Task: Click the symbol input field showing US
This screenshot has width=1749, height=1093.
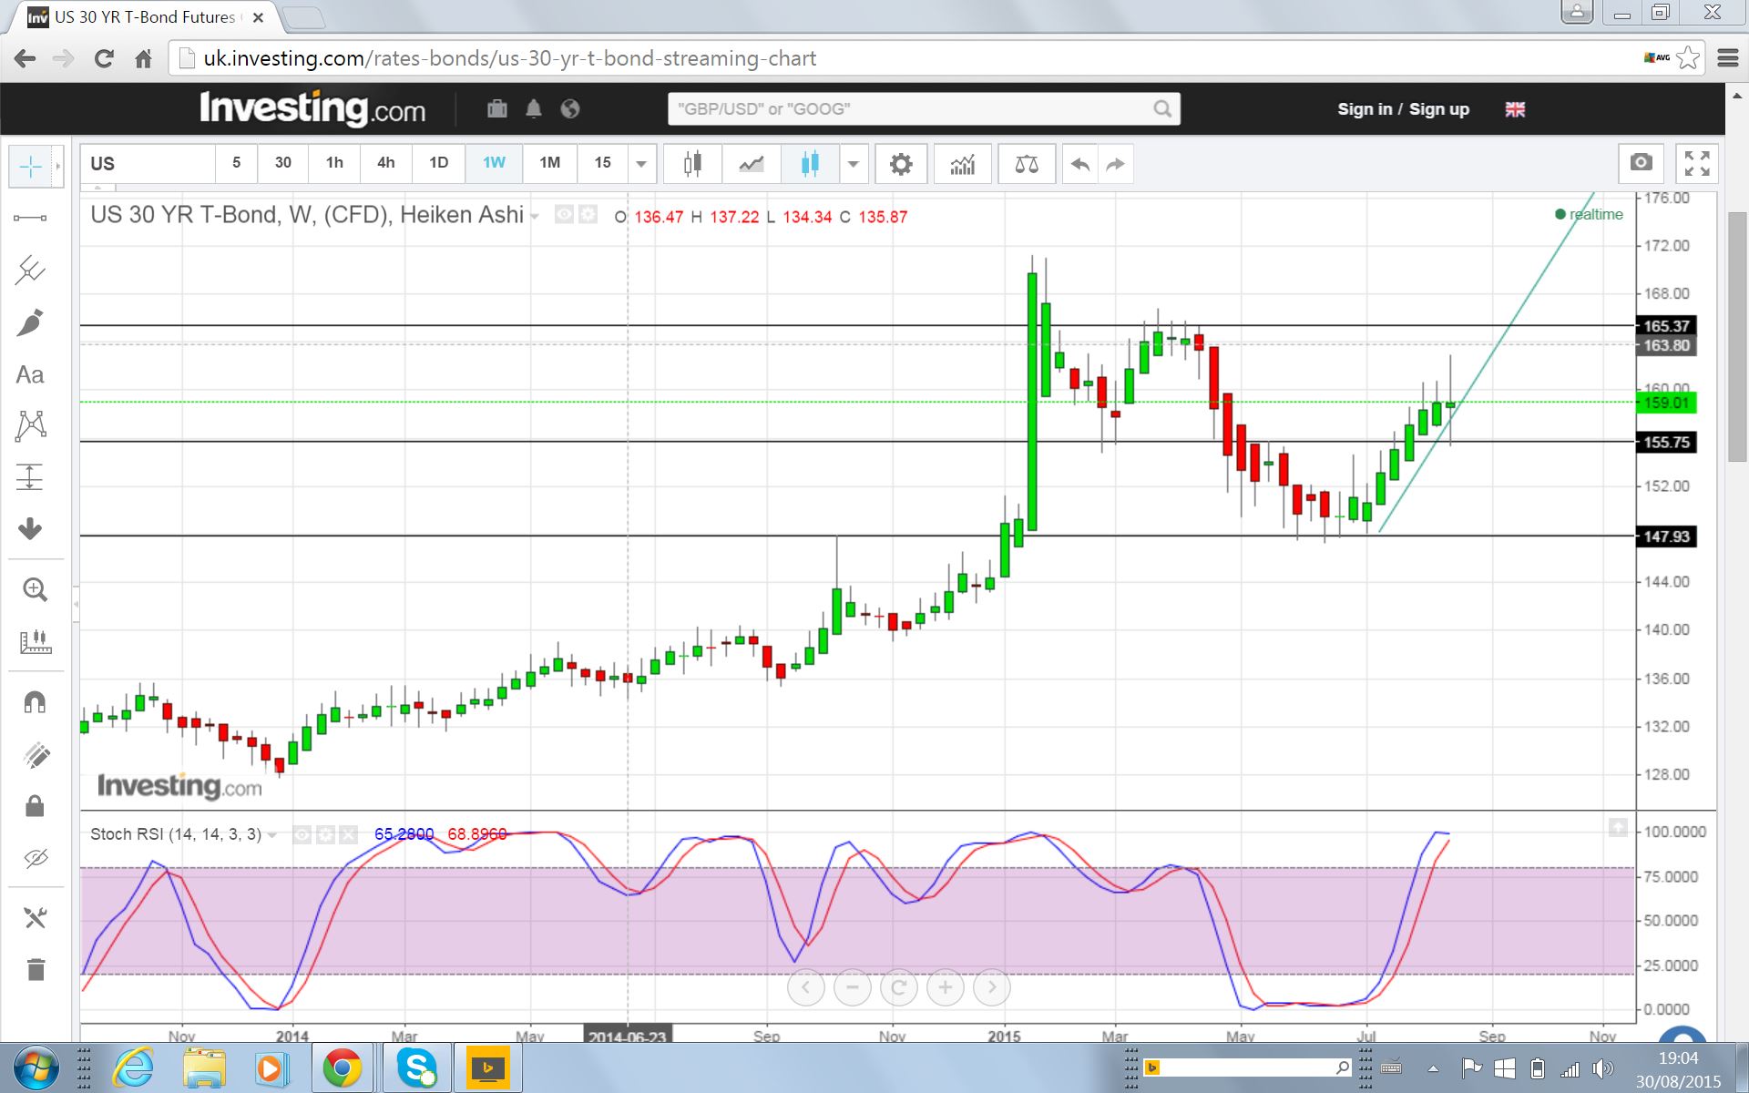Action: point(148,164)
